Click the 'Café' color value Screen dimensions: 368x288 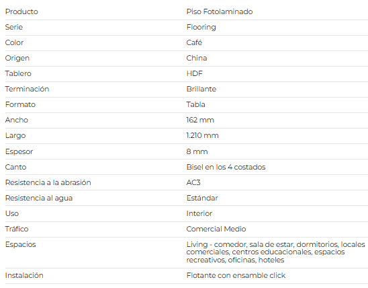pyautogui.click(x=194, y=42)
